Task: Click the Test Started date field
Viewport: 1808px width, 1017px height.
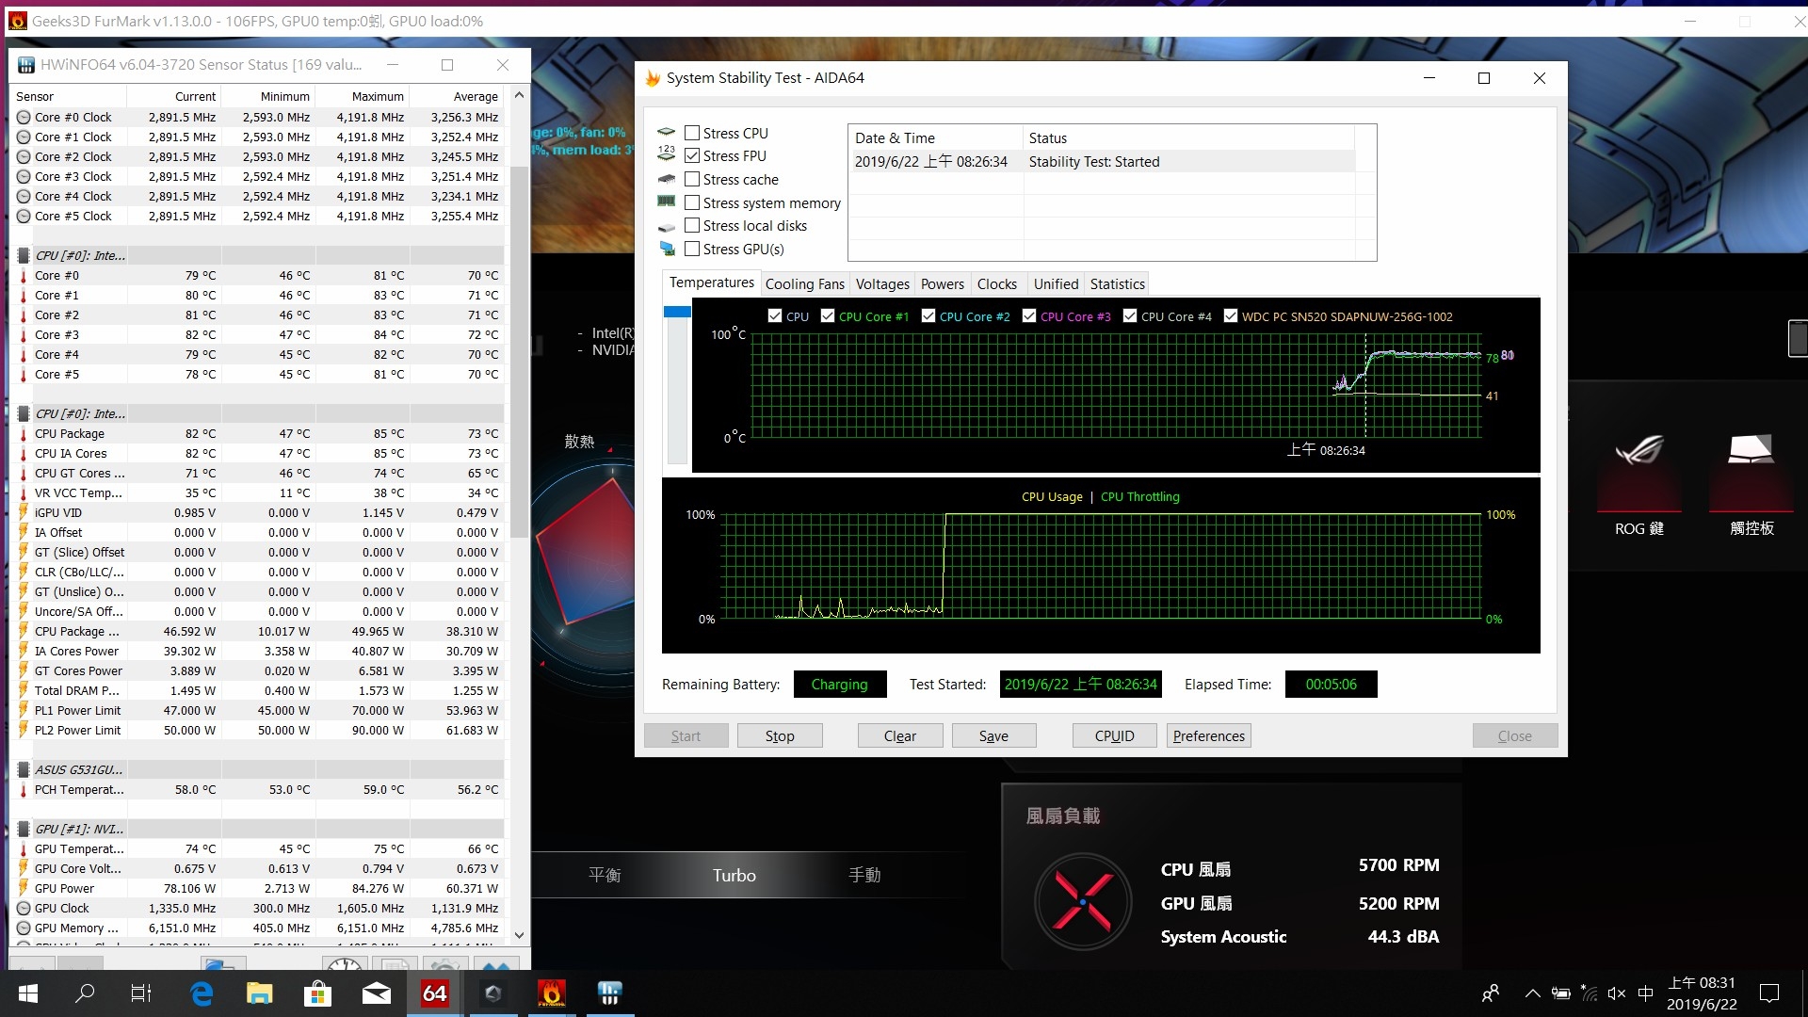Action: 1080,685
